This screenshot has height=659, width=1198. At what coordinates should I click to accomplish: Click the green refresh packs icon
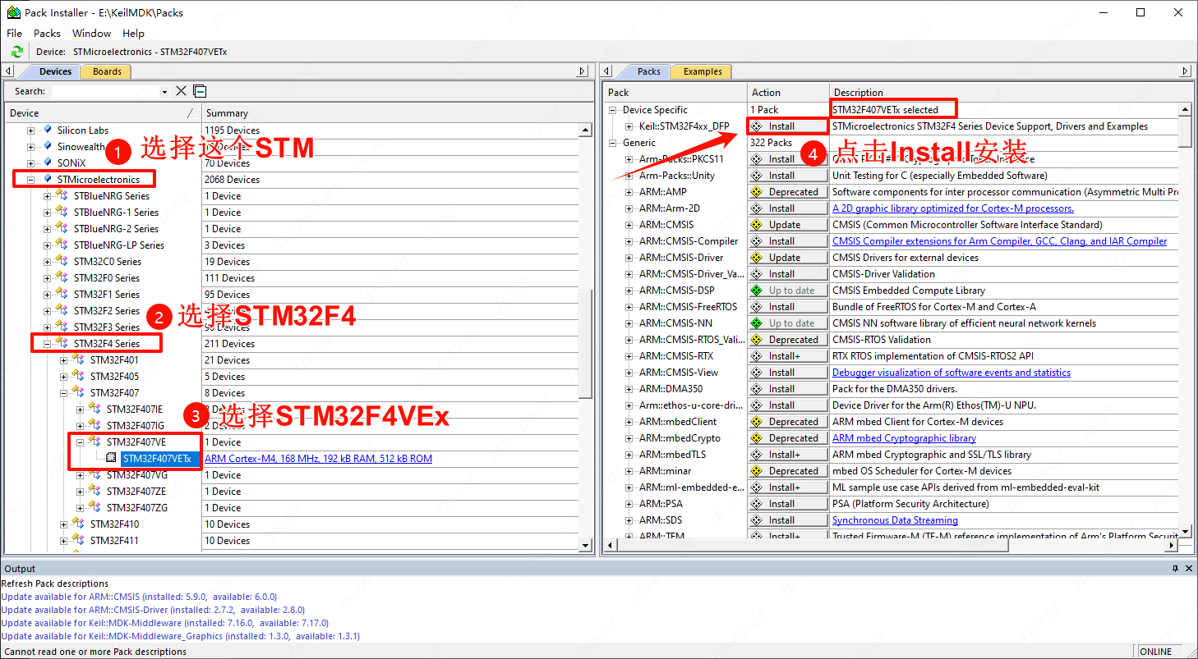coord(16,52)
